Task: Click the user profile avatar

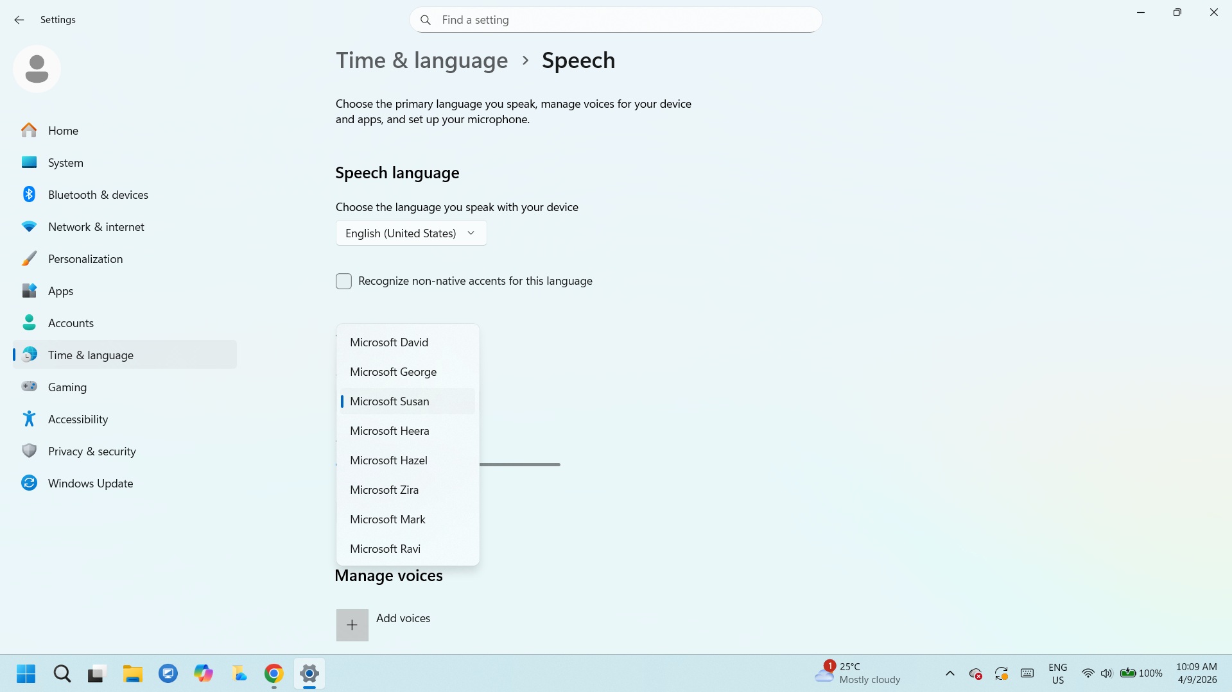Action: click(x=37, y=68)
